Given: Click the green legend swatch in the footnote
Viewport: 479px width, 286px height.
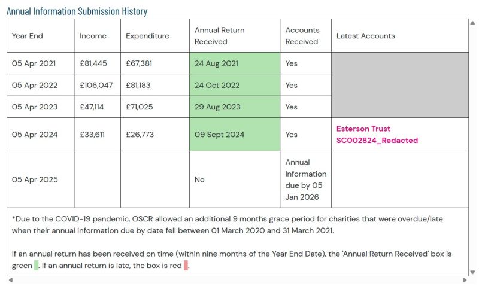Looking at the screenshot, I should click(37, 265).
